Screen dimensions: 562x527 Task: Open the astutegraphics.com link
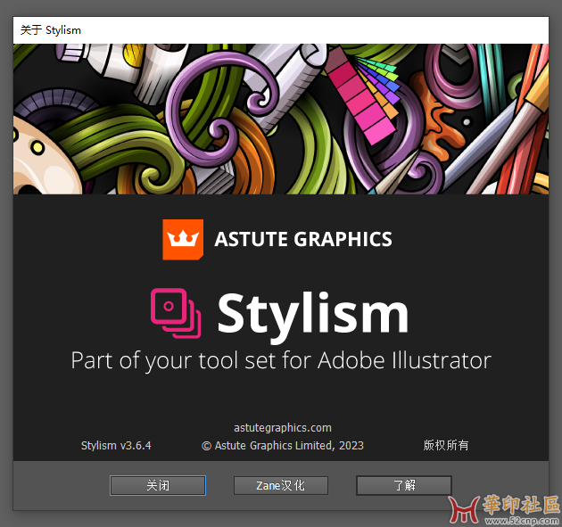click(283, 428)
